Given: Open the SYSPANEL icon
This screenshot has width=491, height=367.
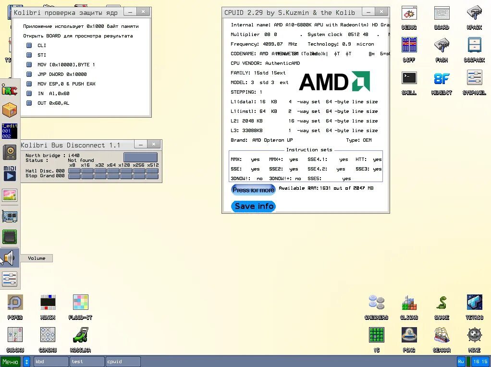Looking at the screenshot, I should coord(474,78).
